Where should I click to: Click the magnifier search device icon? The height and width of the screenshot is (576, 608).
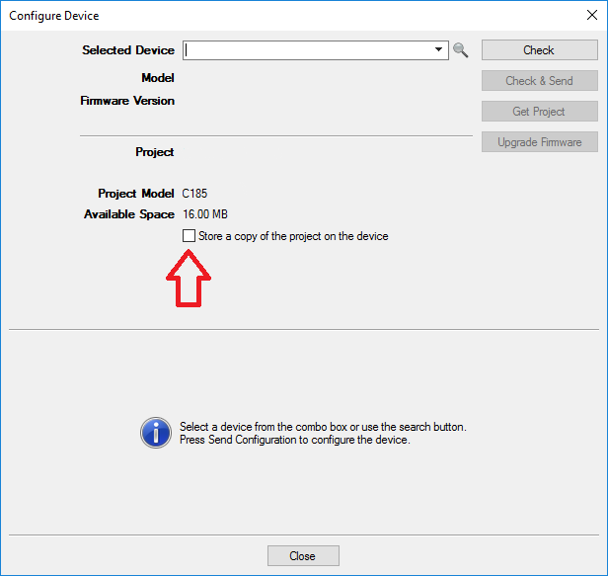460,50
